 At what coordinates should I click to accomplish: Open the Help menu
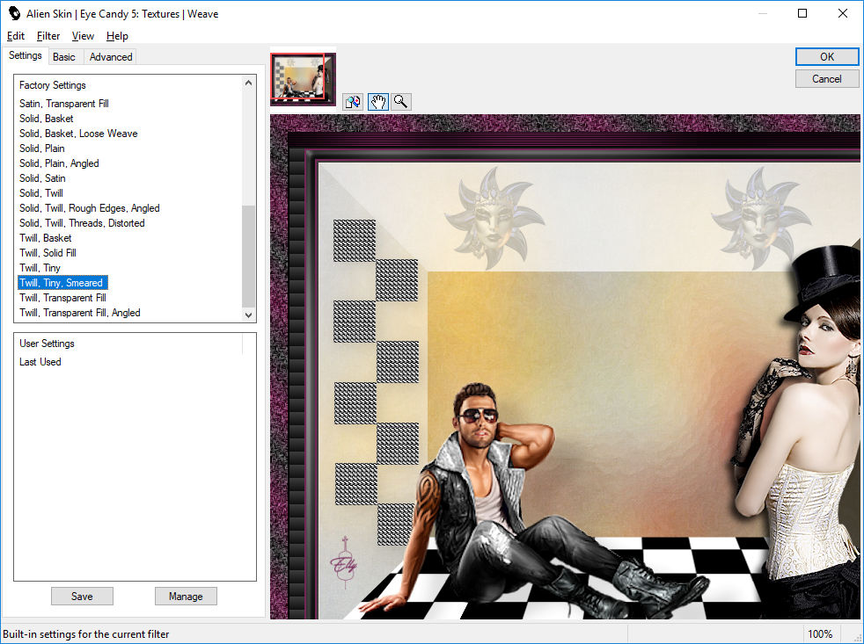click(117, 36)
